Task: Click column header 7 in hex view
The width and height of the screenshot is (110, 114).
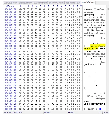Action: tap(48, 6)
